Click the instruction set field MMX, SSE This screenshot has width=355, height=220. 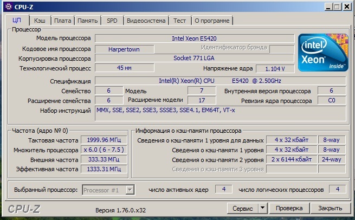tap(220, 113)
